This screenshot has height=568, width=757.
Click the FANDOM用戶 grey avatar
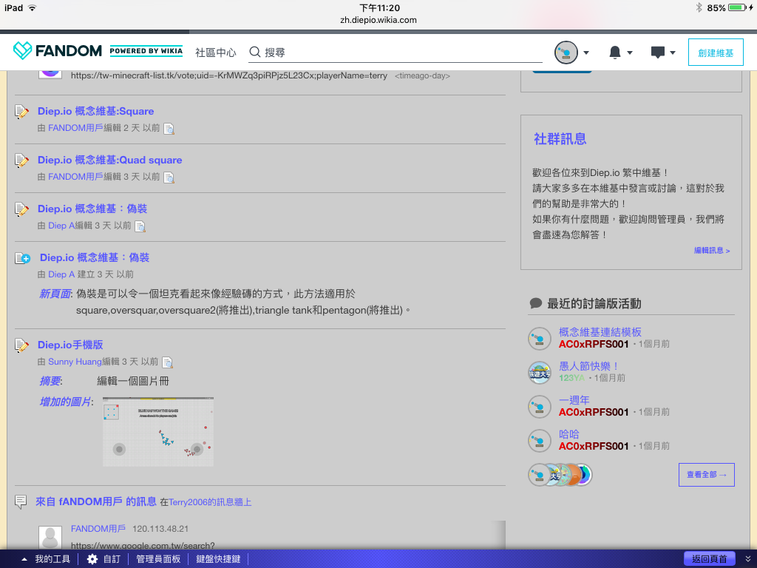[50, 538]
